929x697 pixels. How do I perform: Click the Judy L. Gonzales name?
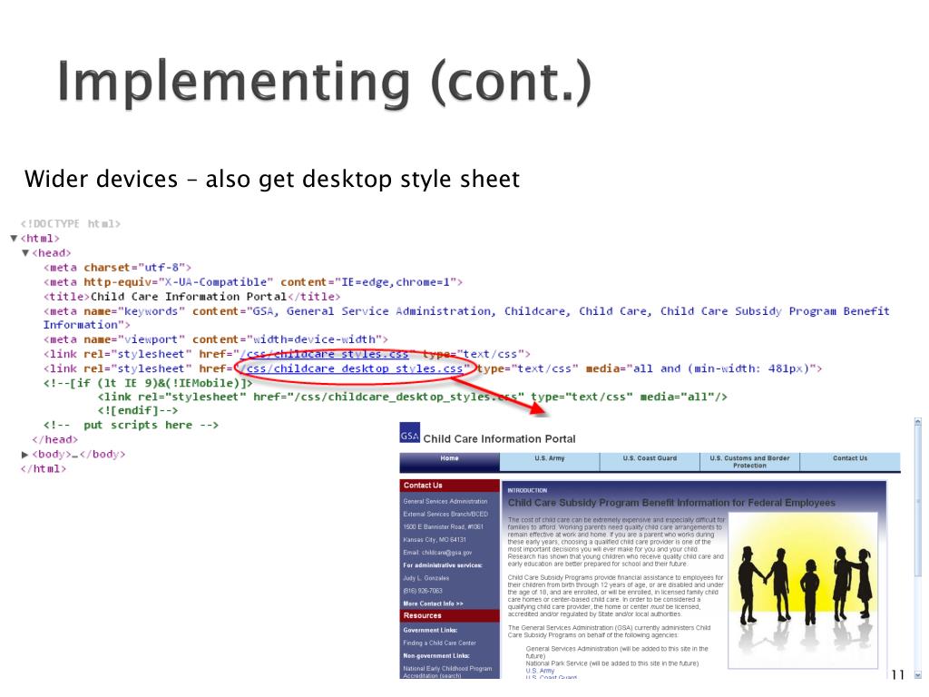coord(426,578)
